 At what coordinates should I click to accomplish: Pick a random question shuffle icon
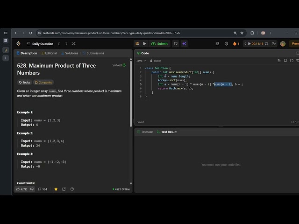74,43
